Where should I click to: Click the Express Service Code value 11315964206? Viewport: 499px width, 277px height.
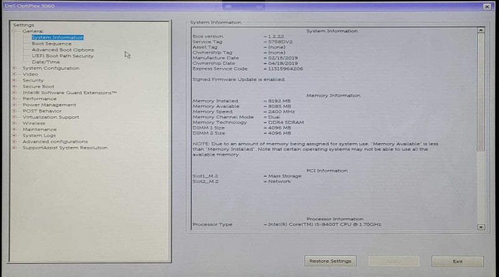coord(286,68)
